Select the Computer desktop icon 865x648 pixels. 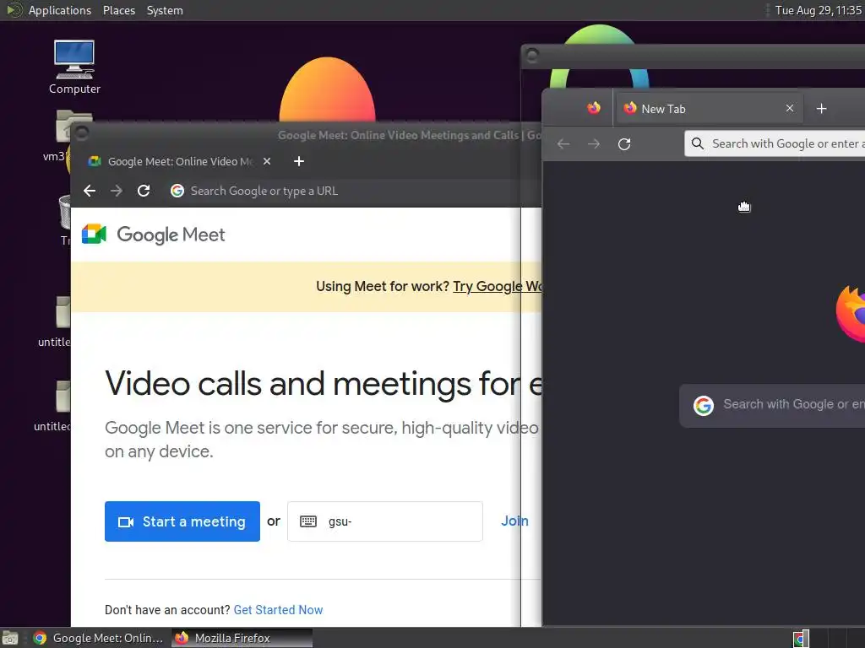point(74,67)
